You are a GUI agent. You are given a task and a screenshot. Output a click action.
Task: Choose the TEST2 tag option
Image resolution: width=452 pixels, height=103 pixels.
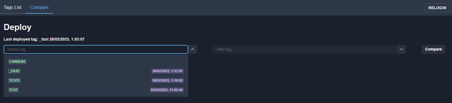[x=96, y=81]
